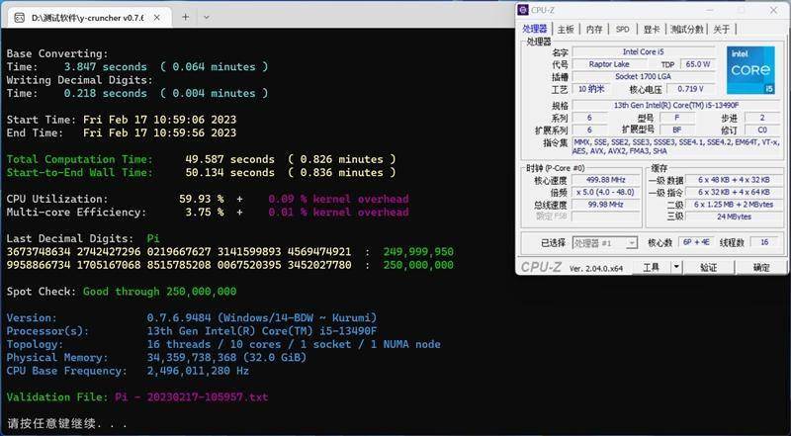This screenshot has height=436, width=791.
Task: Click the core voltage 0.719 V value
Action: point(691,89)
